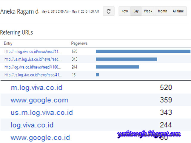Select the Week time range
The image size is (191, 143).
[x=148, y=11]
